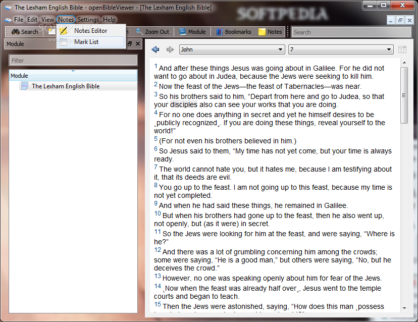Click the Module toolbar button
The width and height of the screenshot is (418, 322).
coord(192,32)
